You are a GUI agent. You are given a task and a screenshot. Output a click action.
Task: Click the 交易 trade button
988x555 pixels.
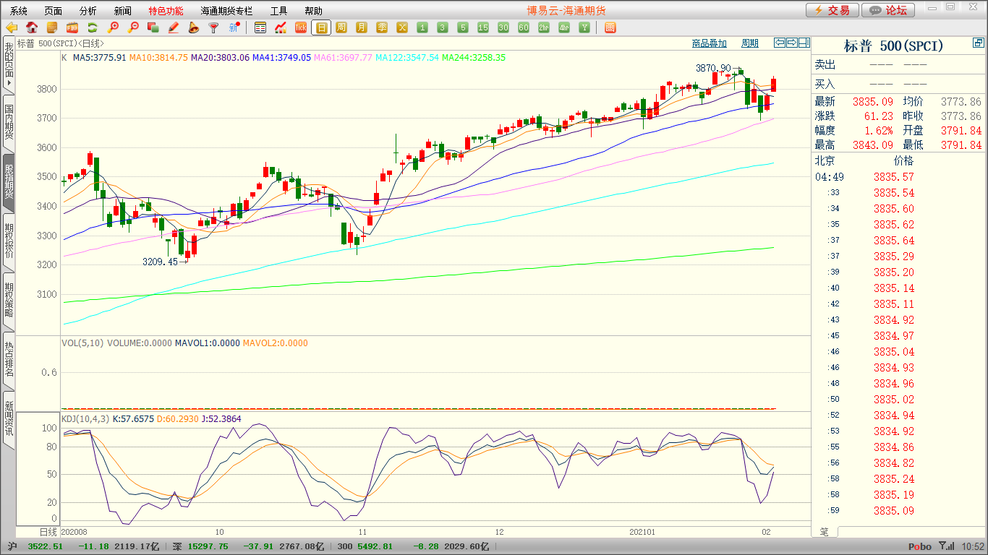(x=832, y=10)
